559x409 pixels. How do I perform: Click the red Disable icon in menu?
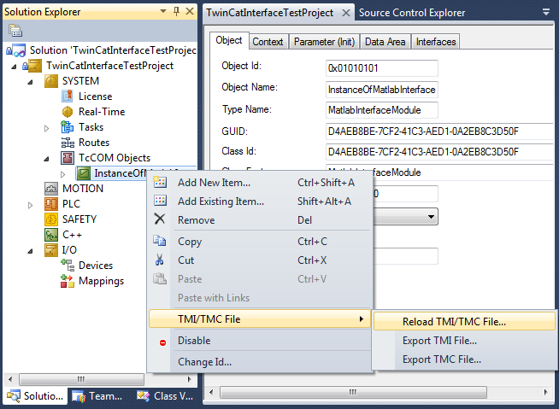pyautogui.click(x=162, y=342)
